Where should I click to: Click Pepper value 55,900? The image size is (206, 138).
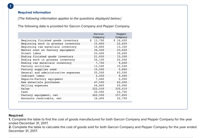(122, 85)
